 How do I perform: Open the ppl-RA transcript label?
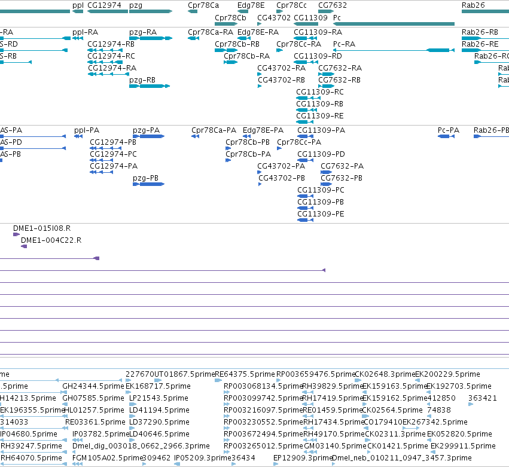[x=85, y=32]
